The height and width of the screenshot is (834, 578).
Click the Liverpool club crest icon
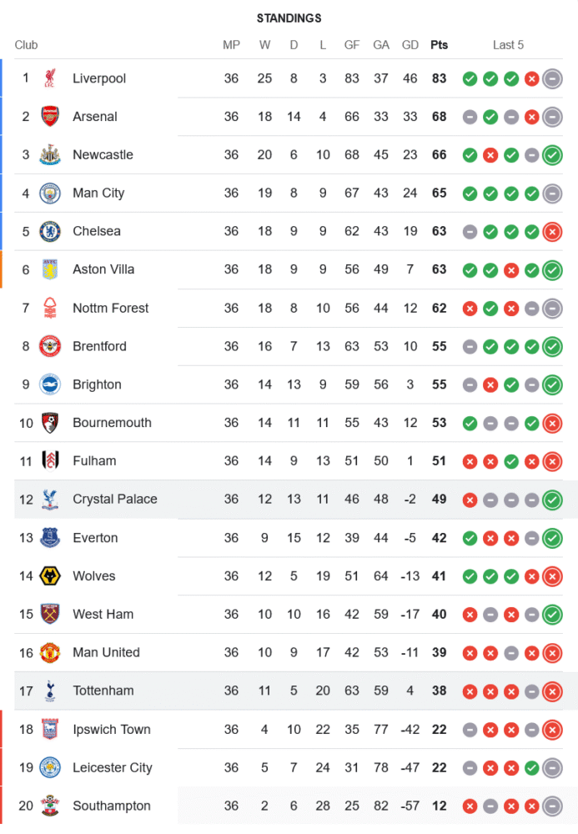coord(50,78)
